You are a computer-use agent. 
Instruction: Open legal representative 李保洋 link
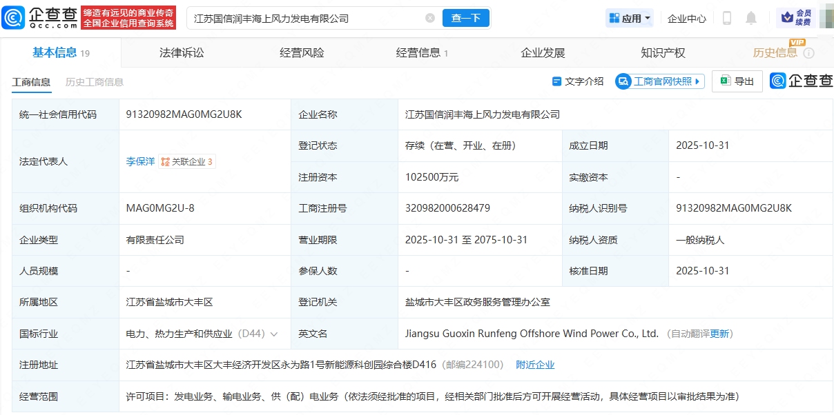[140, 162]
